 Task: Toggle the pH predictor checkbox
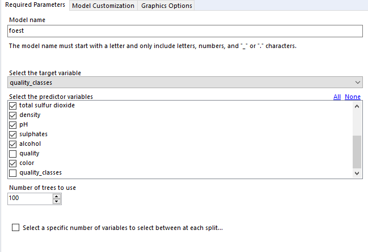[x=12, y=125]
